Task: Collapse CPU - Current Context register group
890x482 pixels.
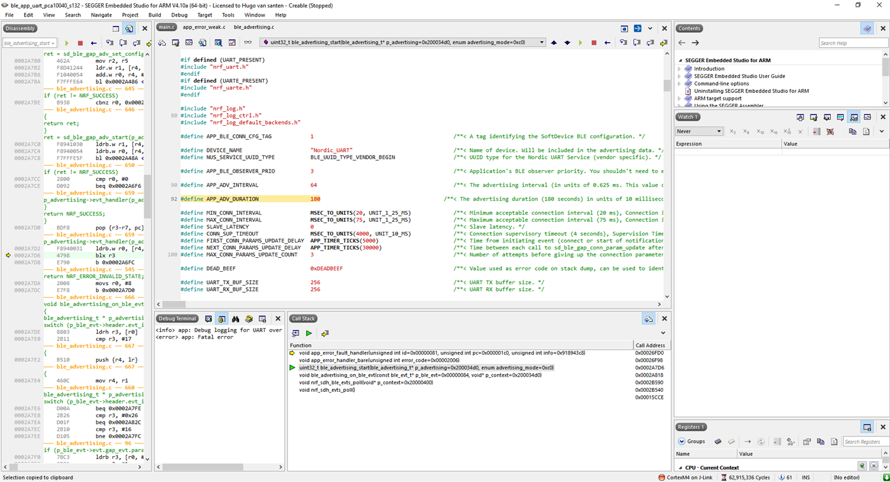Action: [680, 468]
